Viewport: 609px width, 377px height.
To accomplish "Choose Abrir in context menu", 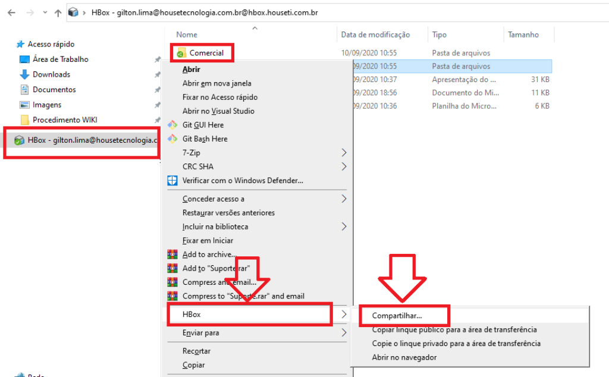I will click(x=192, y=70).
